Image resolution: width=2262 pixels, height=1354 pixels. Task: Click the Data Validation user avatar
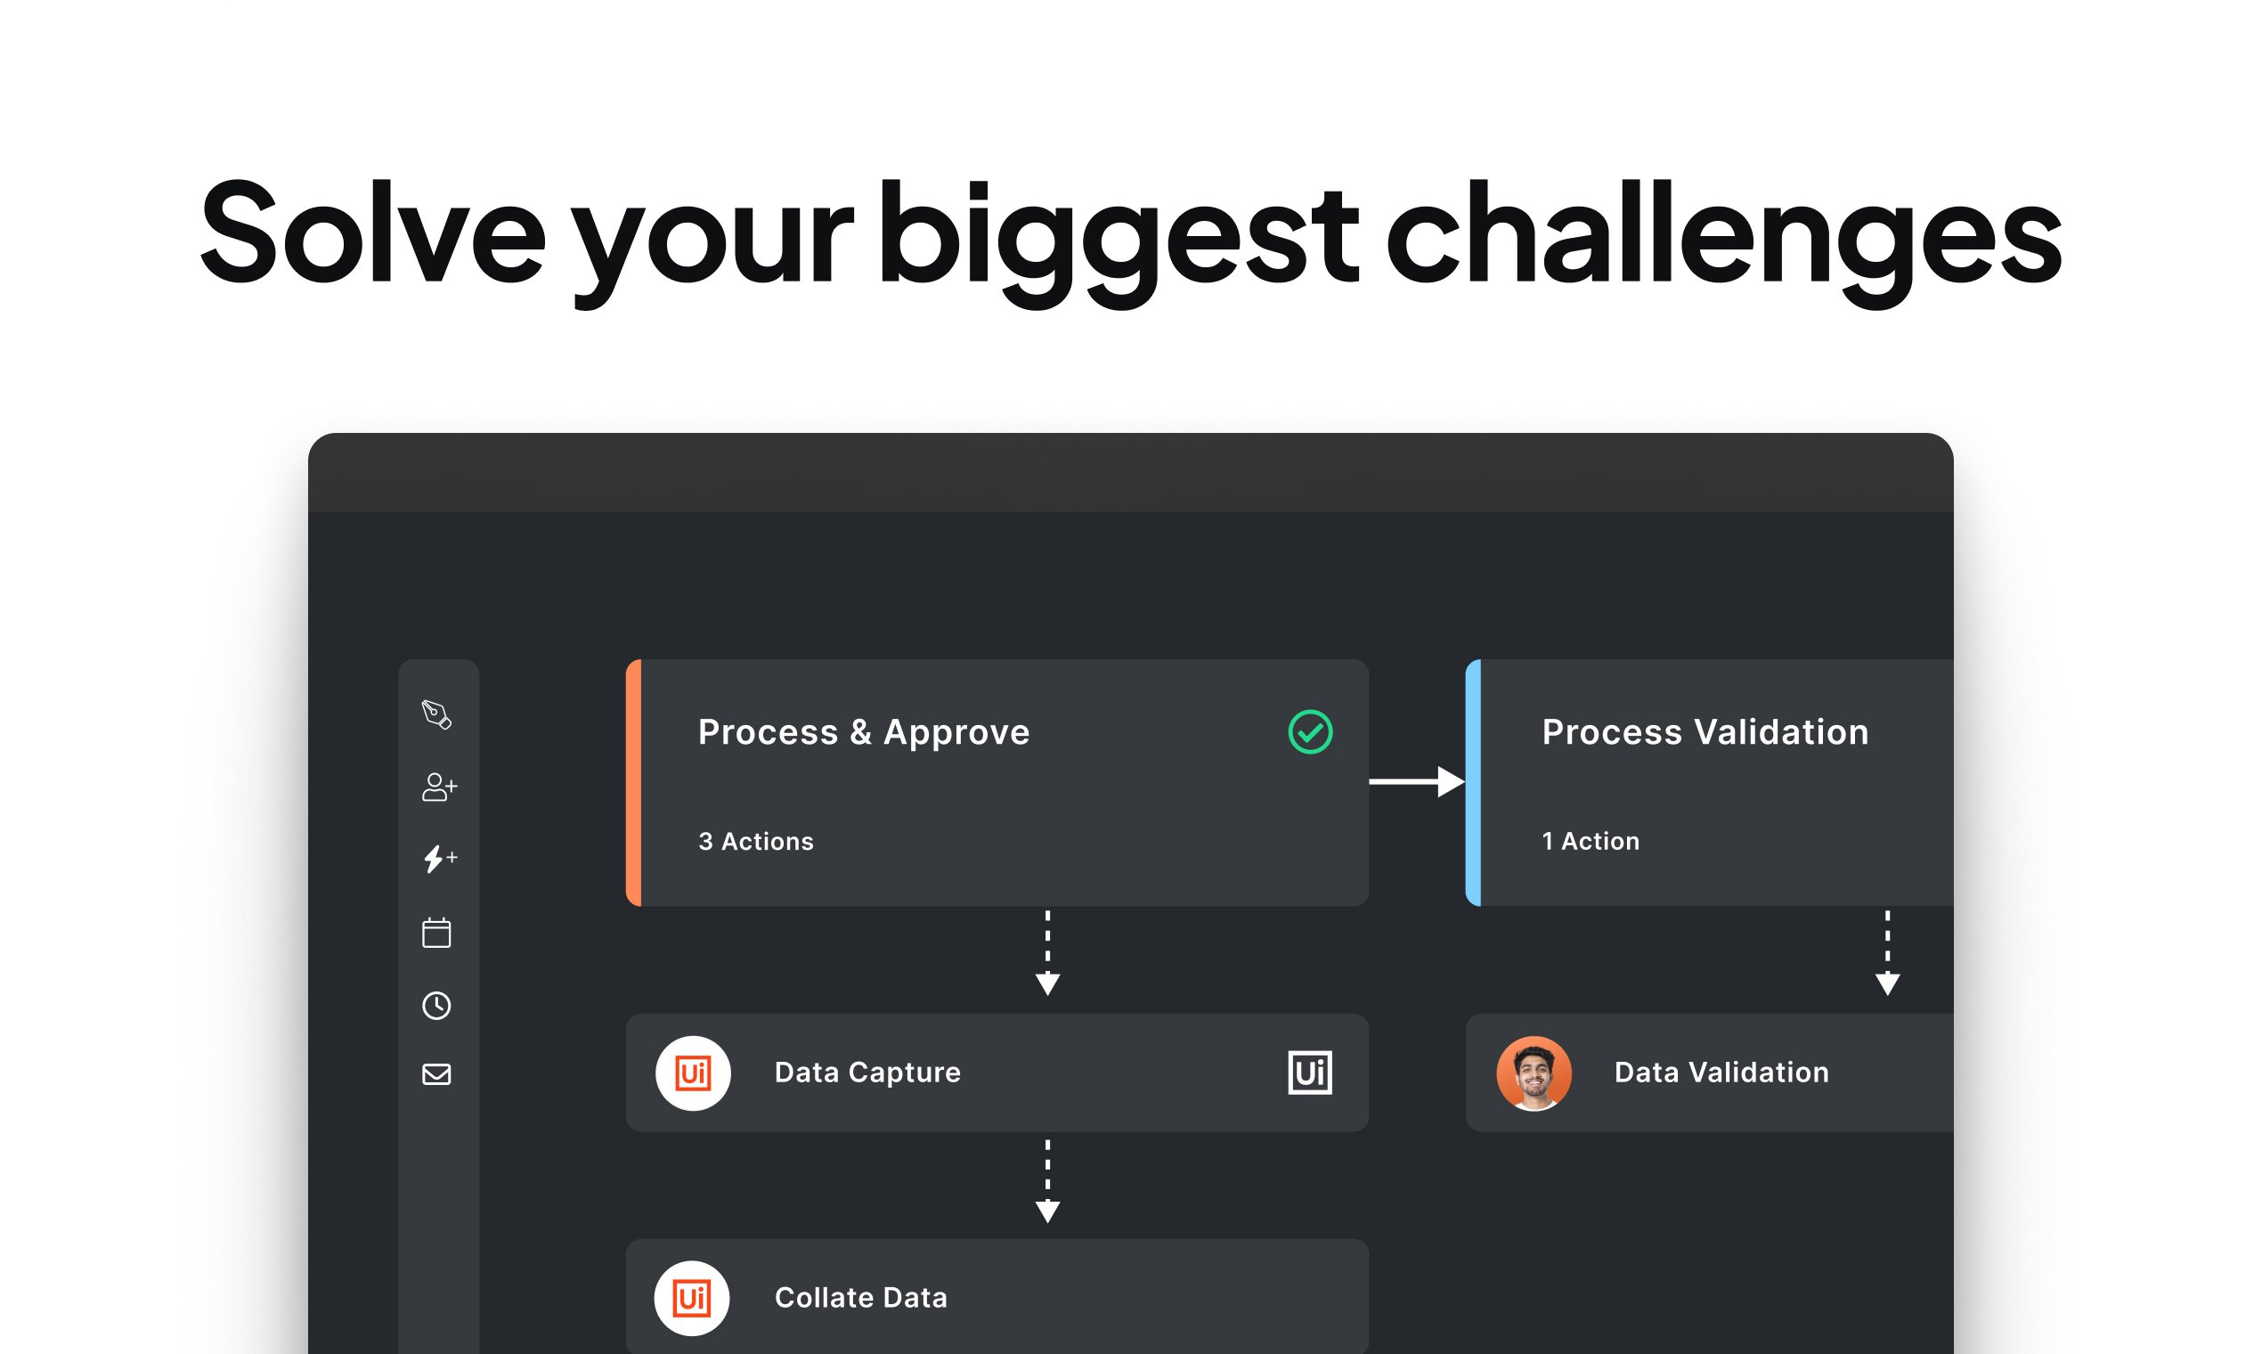point(1534,1073)
